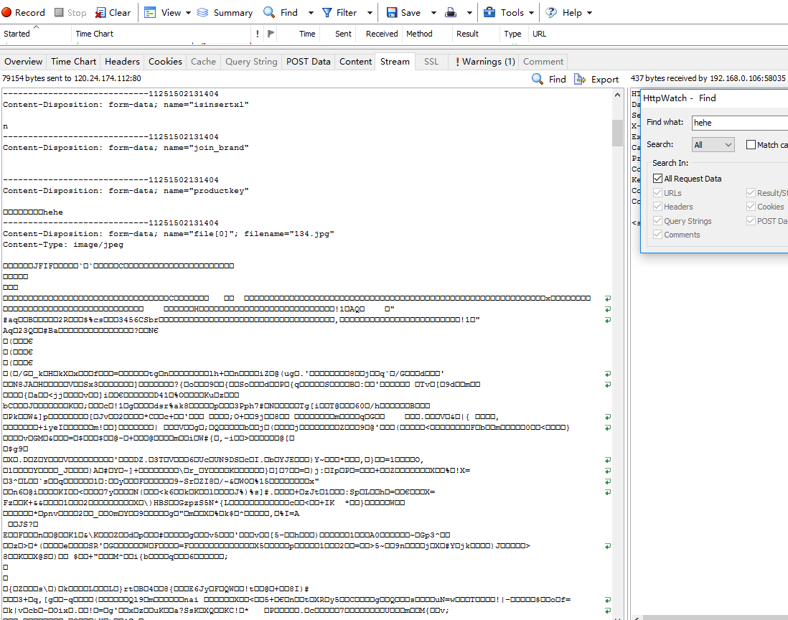Open the Search scope All dropdown
This screenshot has width=788, height=620.
[x=713, y=145]
